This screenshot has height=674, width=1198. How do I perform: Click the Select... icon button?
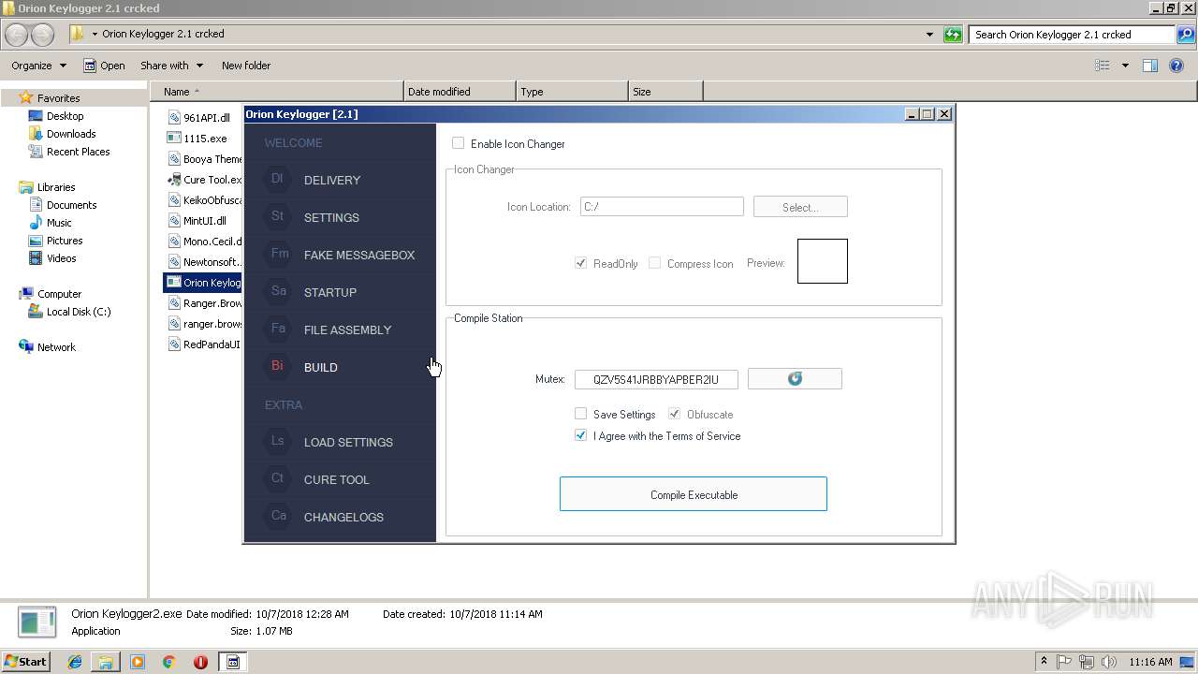point(800,207)
